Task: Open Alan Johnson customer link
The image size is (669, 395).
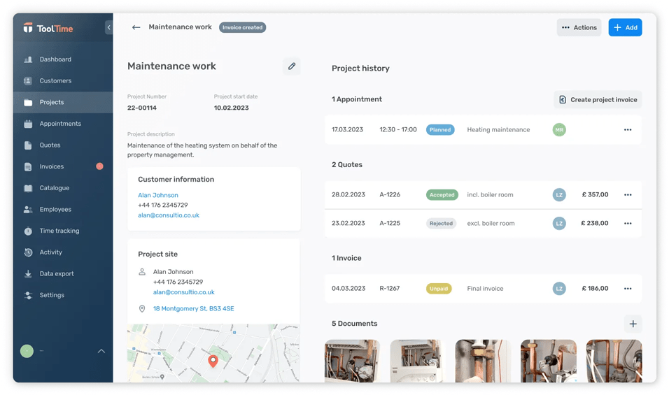Action: point(158,195)
